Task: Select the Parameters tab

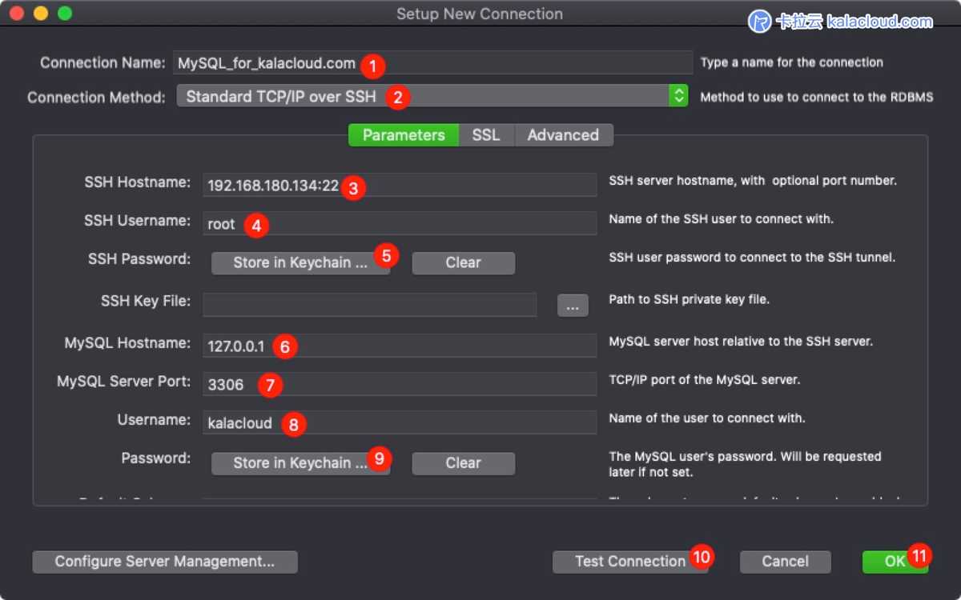Action: [x=403, y=135]
